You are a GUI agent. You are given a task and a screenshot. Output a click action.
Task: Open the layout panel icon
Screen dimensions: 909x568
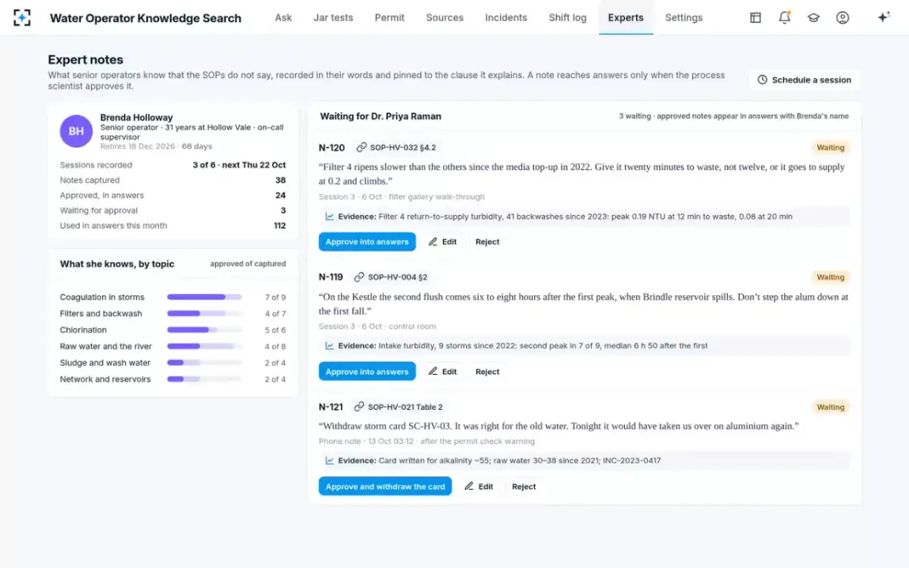[x=755, y=17]
